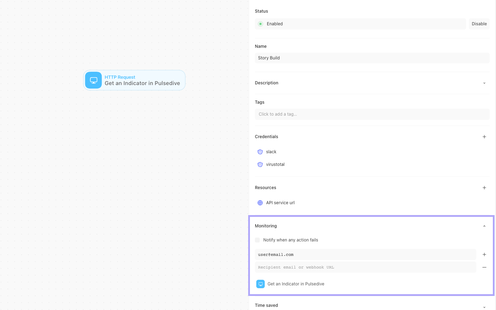Click to add a tag field
Viewport: 496px width, 310px height.
[372, 114]
